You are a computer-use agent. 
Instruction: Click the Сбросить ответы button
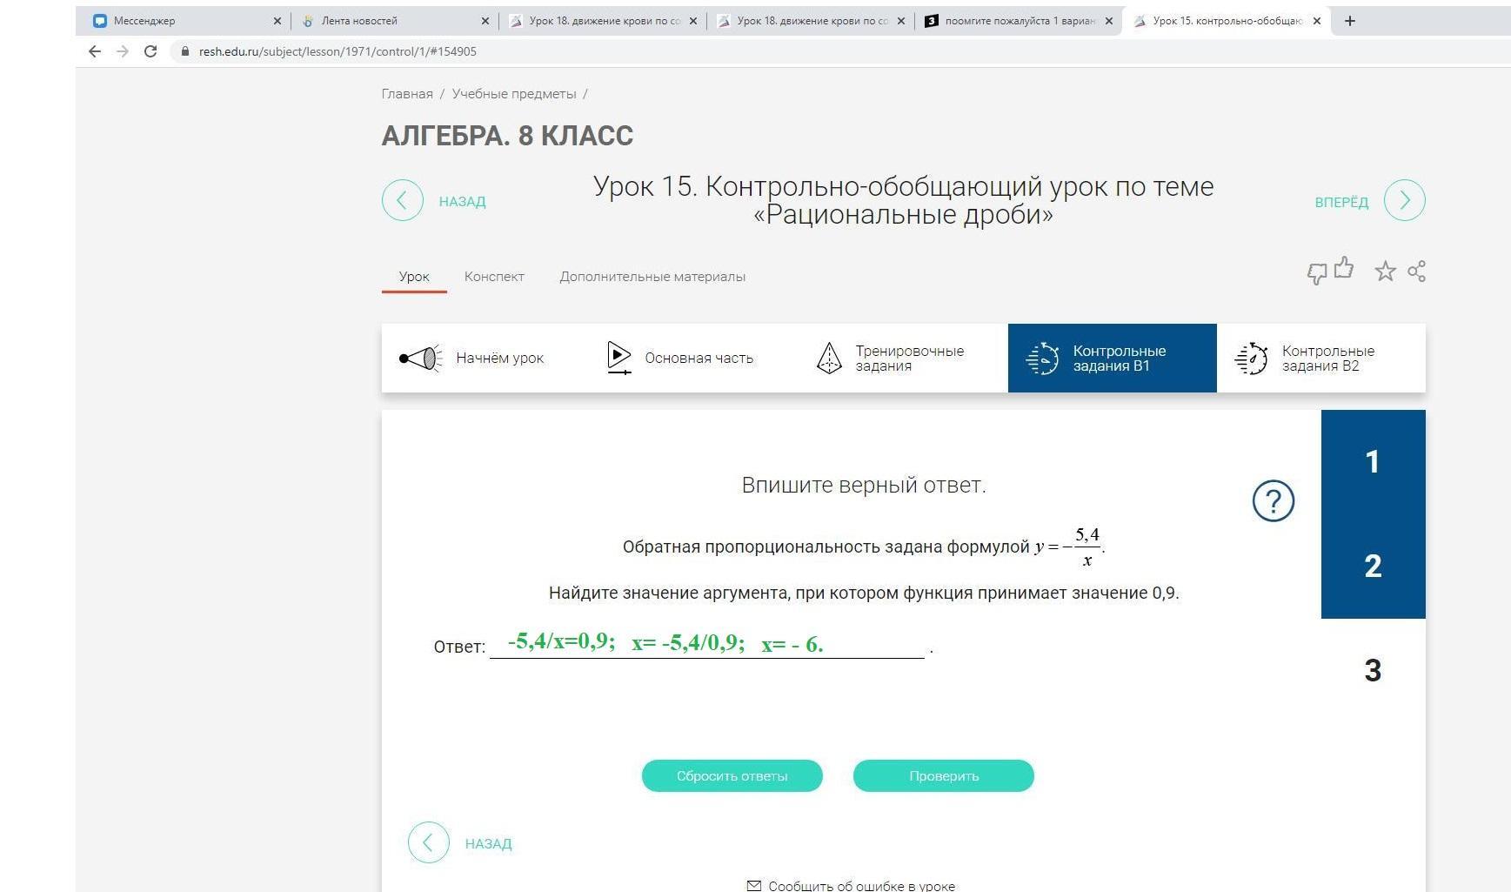pyautogui.click(x=732, y=776)
